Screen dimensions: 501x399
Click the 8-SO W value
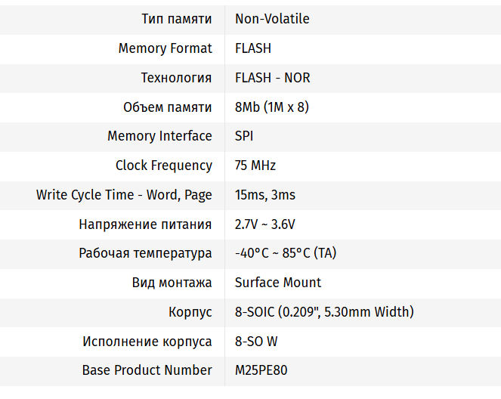tap(256, 342)
